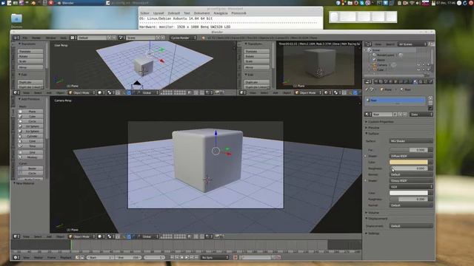The width and height of the screenshot is (474, 266).
Task: Click the white Glossy BSDF color swatch
Action: 409,193
